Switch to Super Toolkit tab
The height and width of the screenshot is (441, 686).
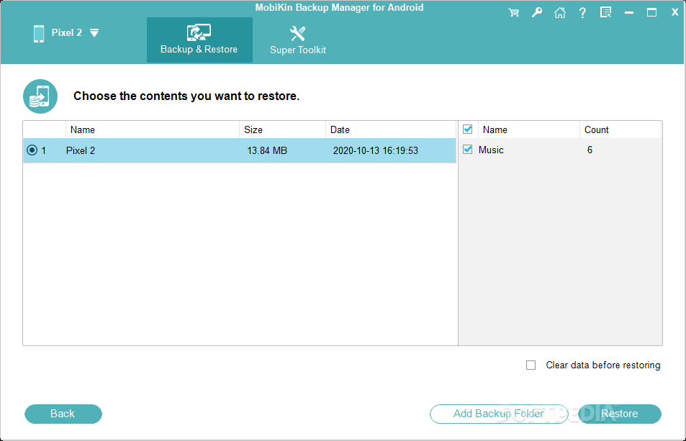click(298, 40)
